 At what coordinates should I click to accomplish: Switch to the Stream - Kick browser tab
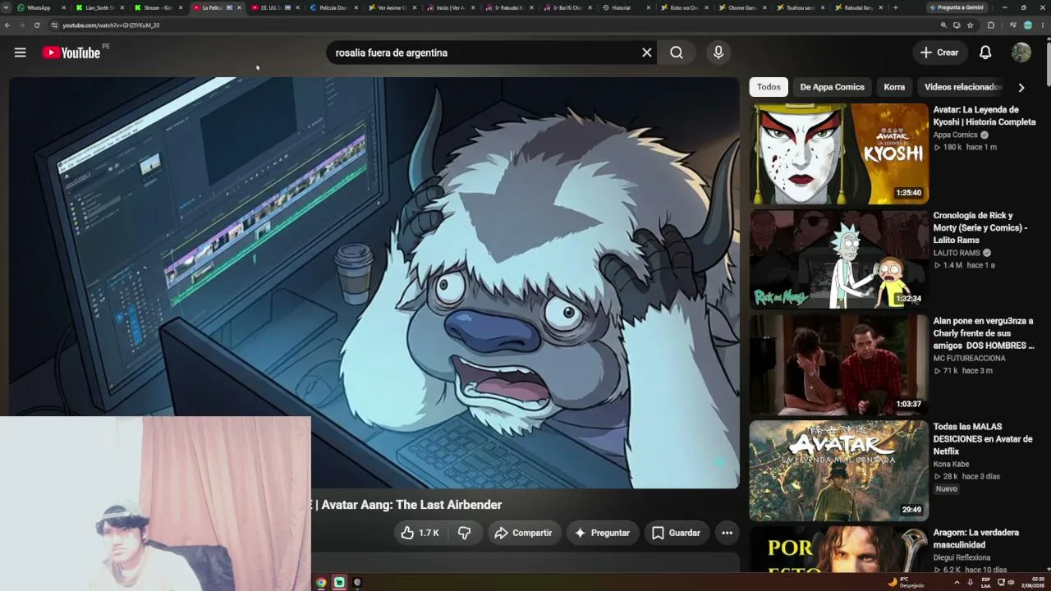click(158, 7)
